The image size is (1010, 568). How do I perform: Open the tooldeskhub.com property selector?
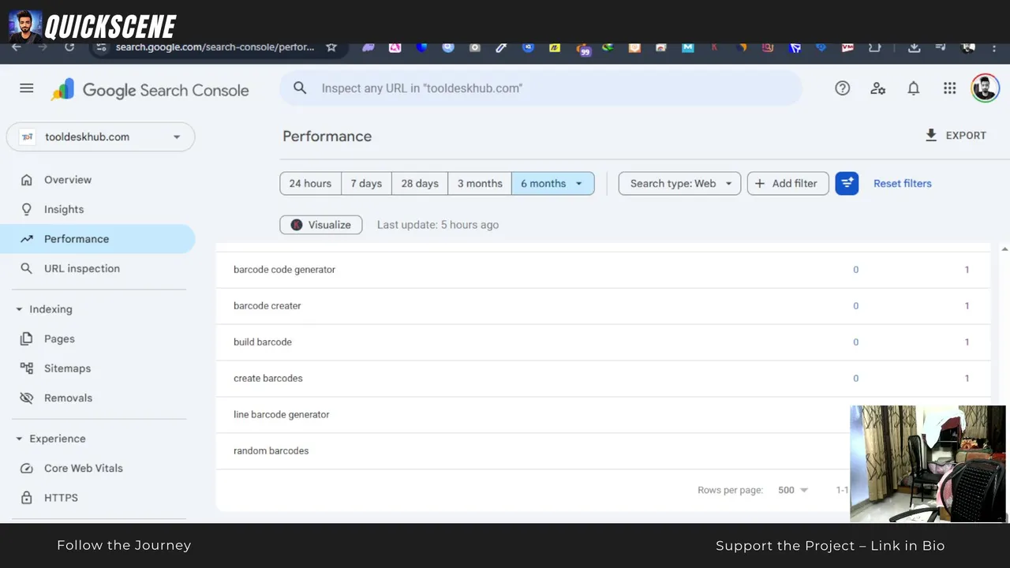(100, 137)
